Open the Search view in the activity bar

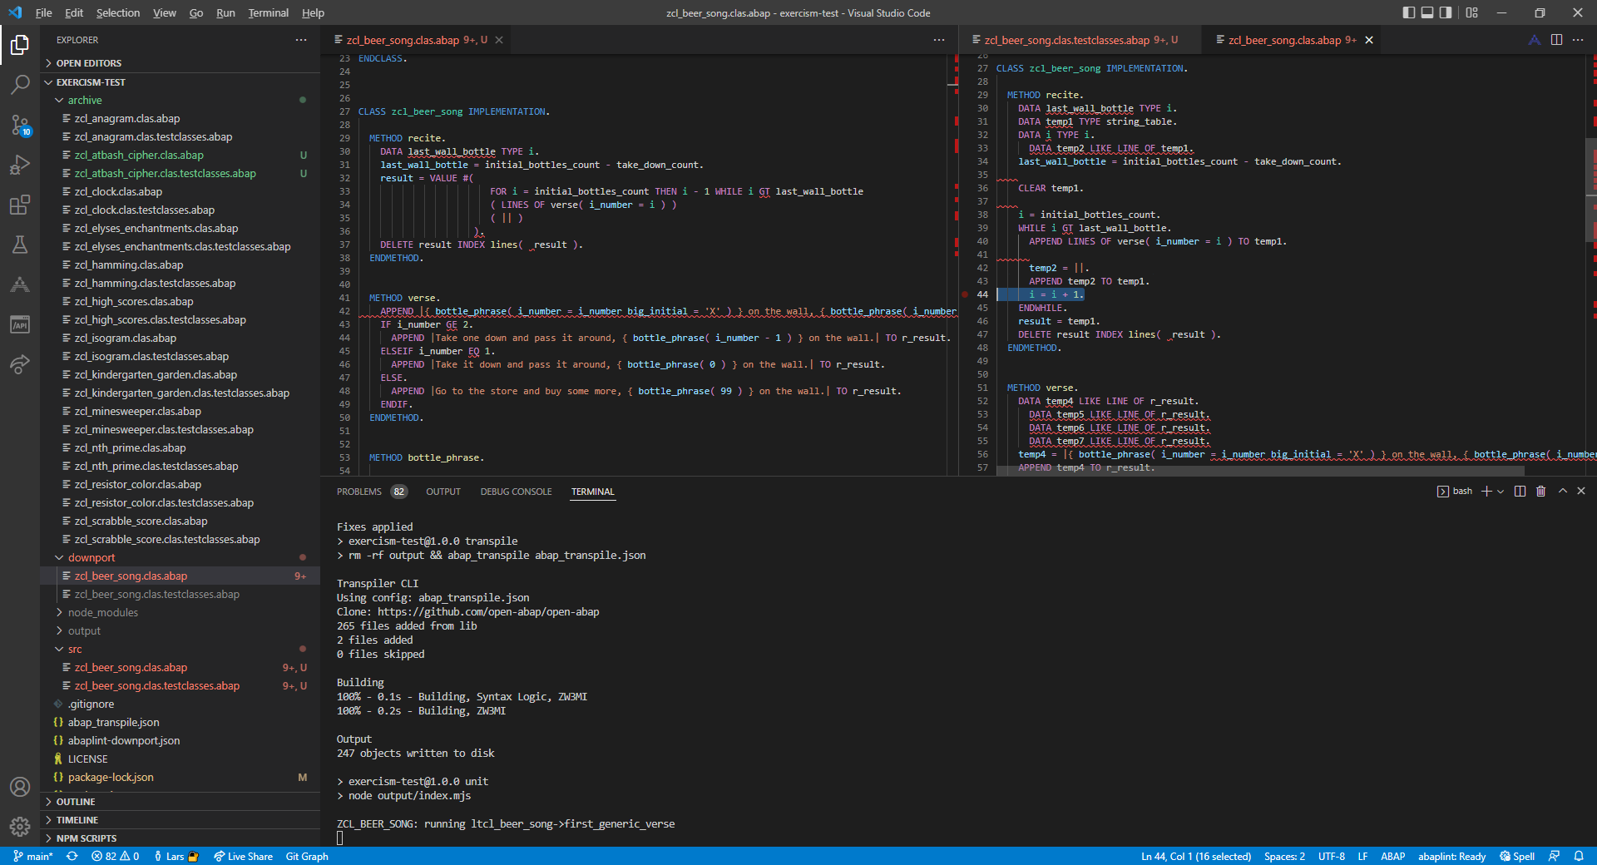[x=20, y=85]
